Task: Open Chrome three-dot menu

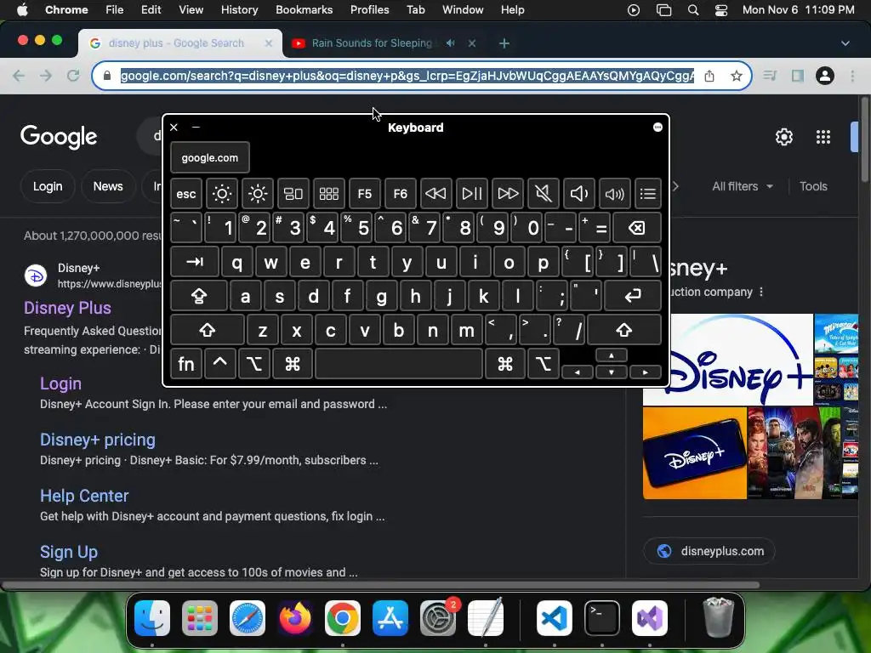Action: (852, 76)
